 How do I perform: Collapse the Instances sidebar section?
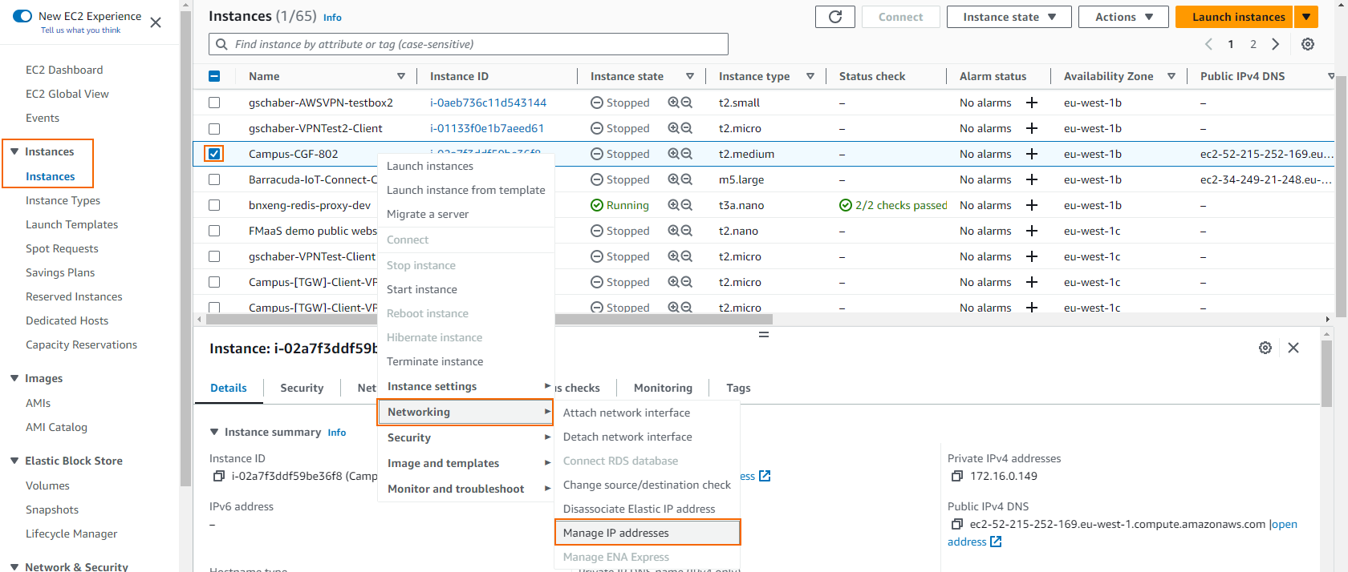click(x=14, y=151)
